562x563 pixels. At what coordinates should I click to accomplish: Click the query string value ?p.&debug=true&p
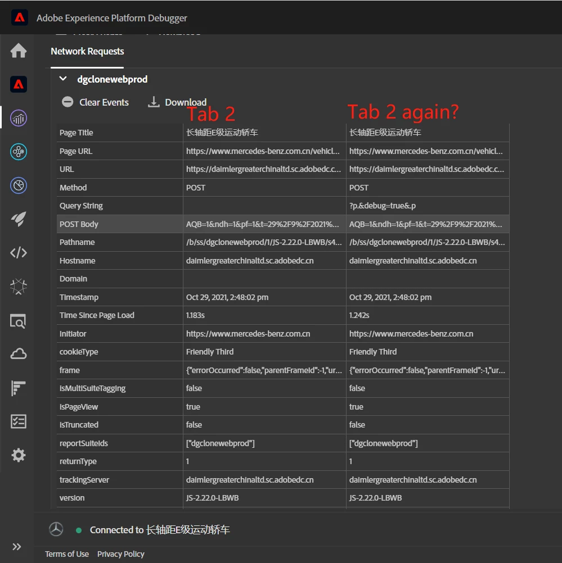pyautogui.click(x=383, y=206)
